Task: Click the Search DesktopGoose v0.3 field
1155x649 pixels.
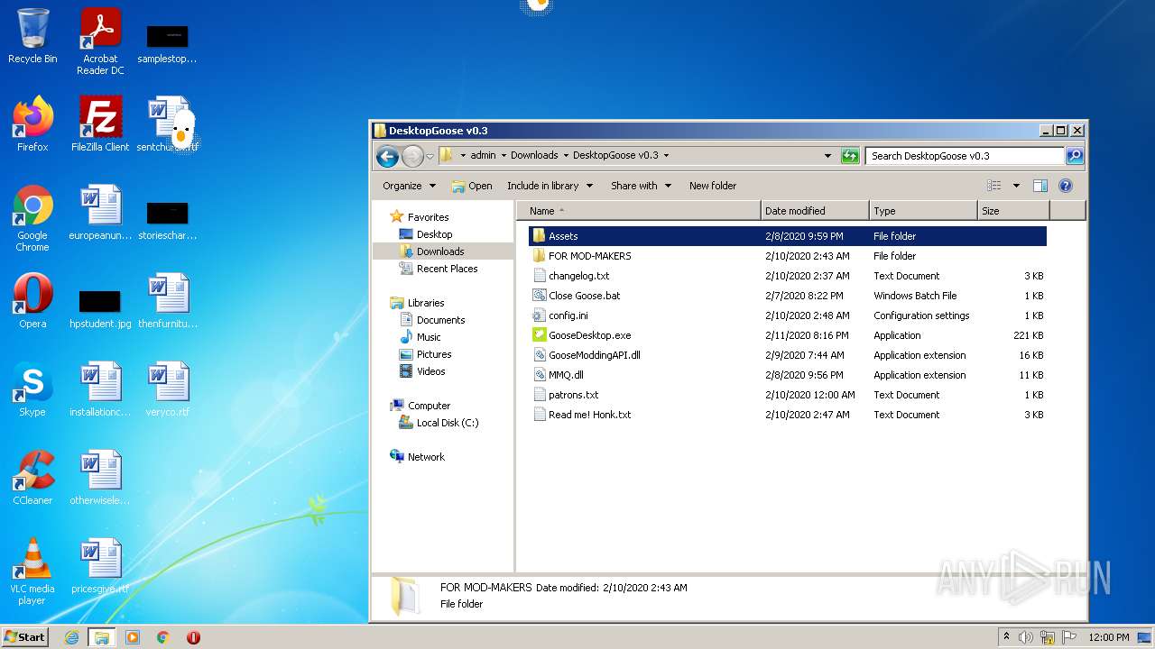Action: pos(965,156)
